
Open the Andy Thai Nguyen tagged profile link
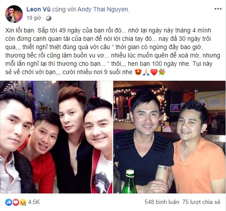pyautogui.click(x=103, y=9)
